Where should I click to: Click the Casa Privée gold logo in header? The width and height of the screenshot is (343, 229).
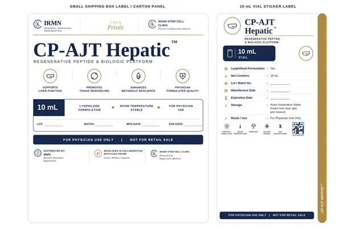pos(116,26)
